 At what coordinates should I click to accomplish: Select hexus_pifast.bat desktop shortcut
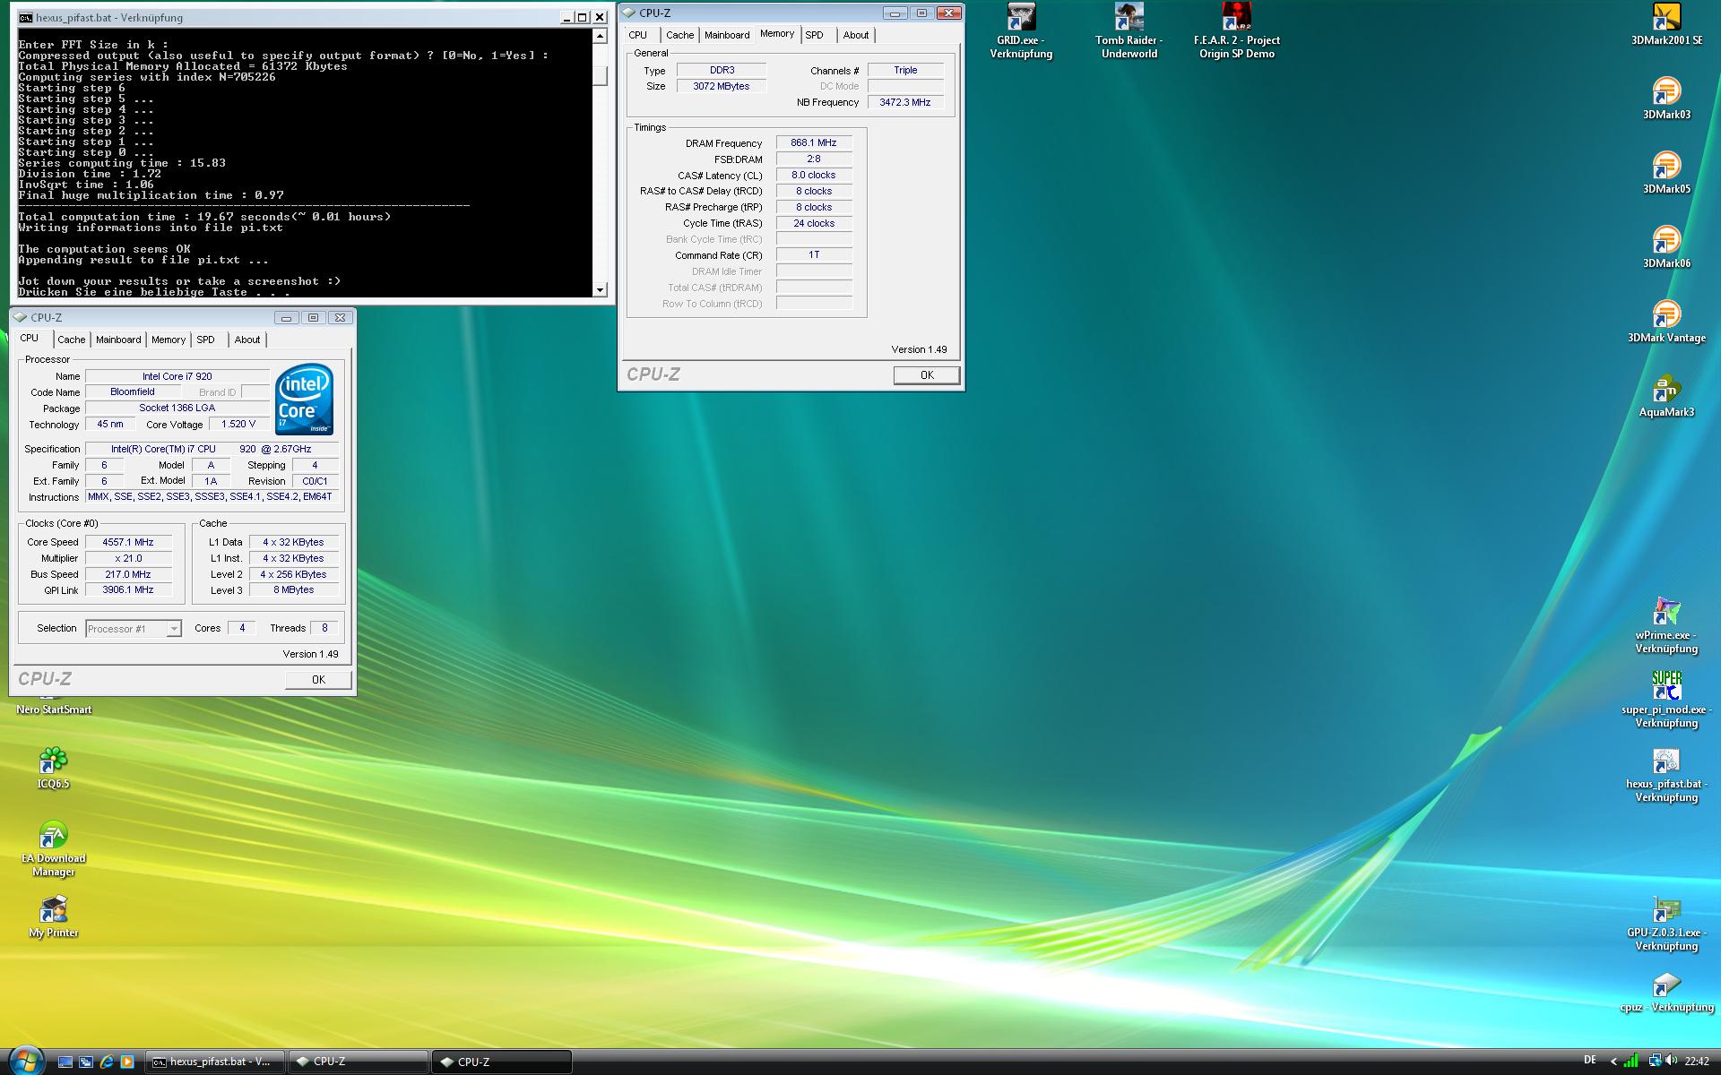pyautogui.click(x=1666, y=774)
